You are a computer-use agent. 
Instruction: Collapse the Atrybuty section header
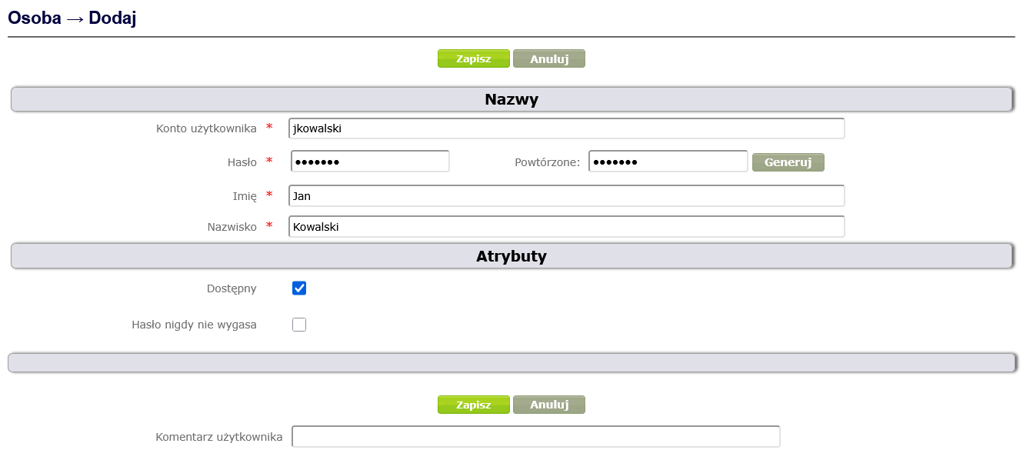point(511,256)
